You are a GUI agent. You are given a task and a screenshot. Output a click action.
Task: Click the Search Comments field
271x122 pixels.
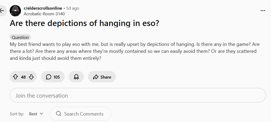tap(80, 114)
